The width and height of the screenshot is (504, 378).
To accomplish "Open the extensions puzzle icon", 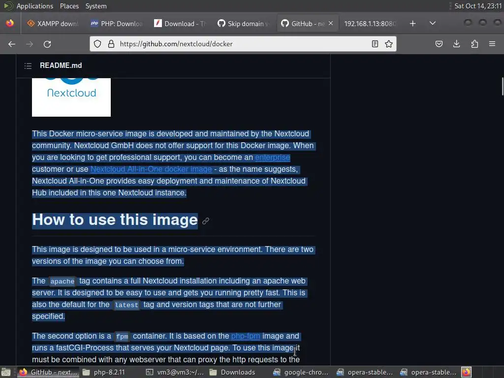I will [474, 44].
